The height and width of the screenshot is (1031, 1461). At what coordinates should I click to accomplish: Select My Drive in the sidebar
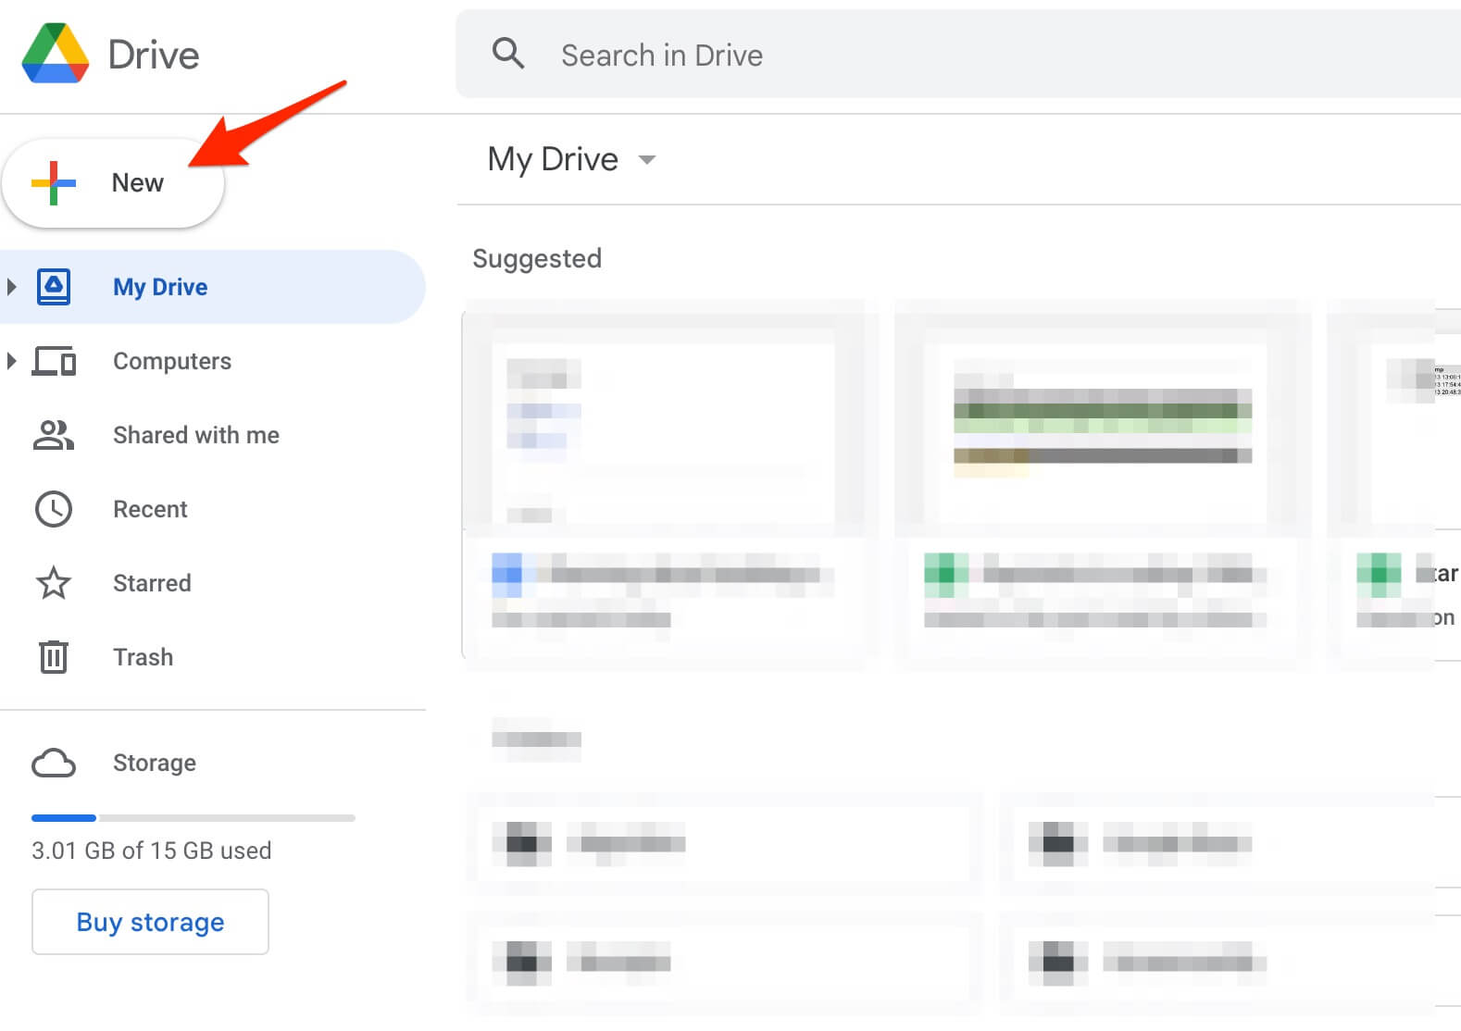tap(160, 287)
